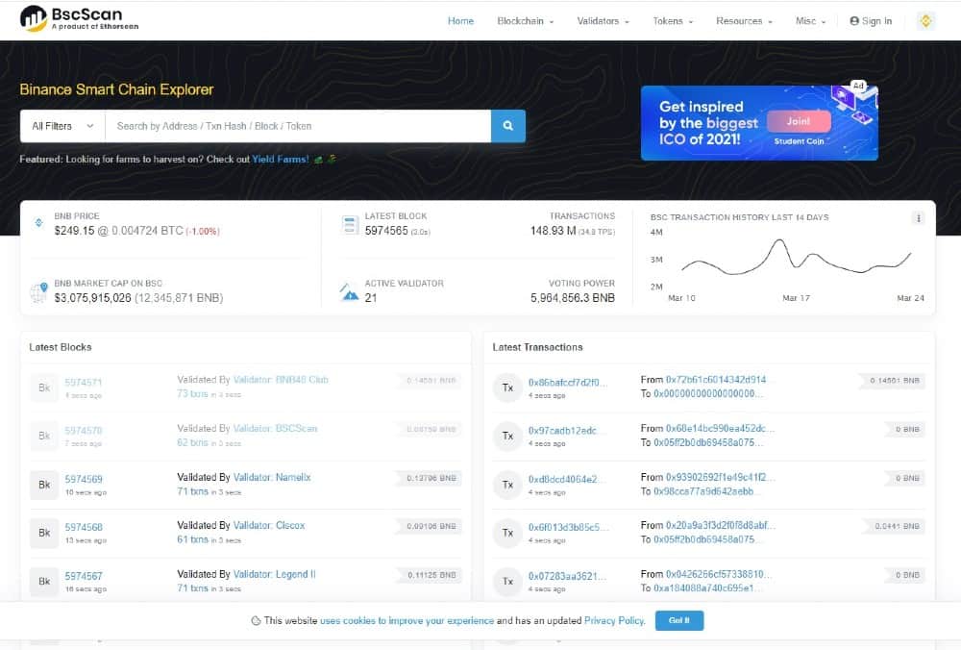This screenshot has height=650, width=961.
Task: Click the BscScan logo icon
Action: point(33,18)
